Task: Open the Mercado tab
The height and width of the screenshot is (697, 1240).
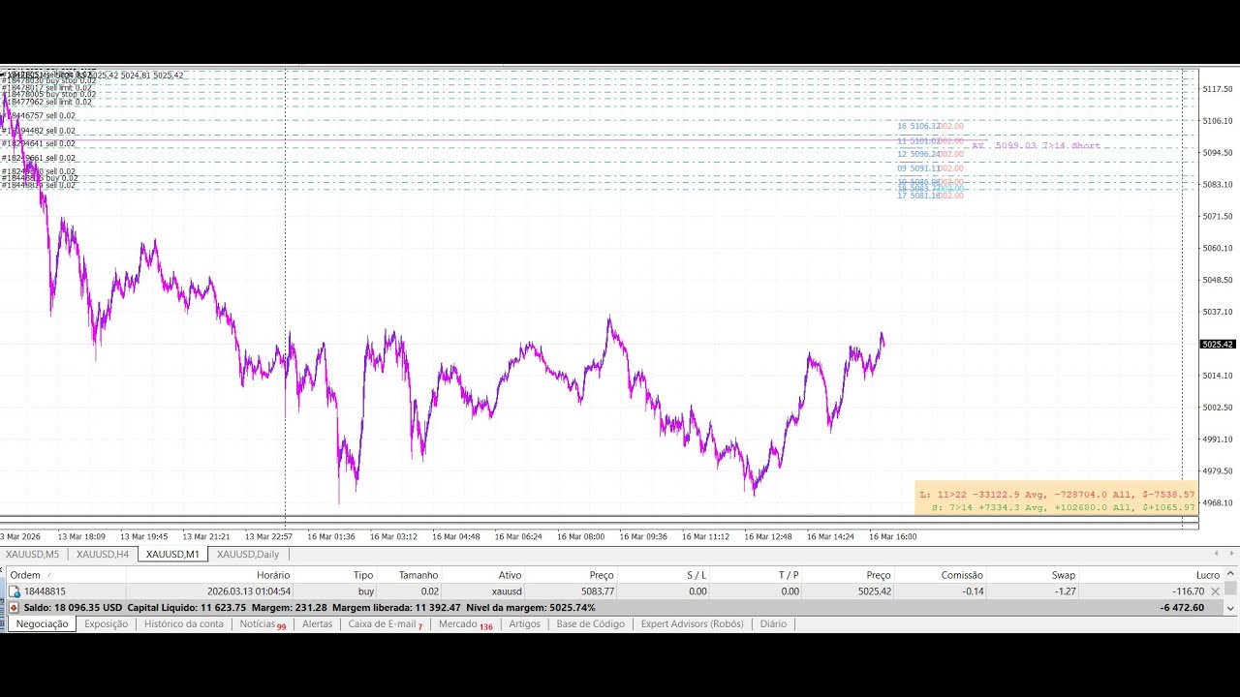Action: click(465, 624)
